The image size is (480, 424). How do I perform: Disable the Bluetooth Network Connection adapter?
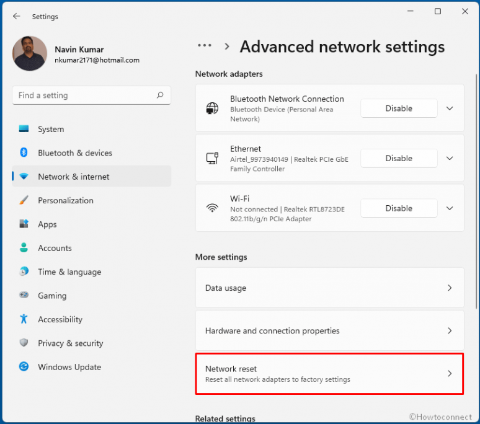(399, 108)
